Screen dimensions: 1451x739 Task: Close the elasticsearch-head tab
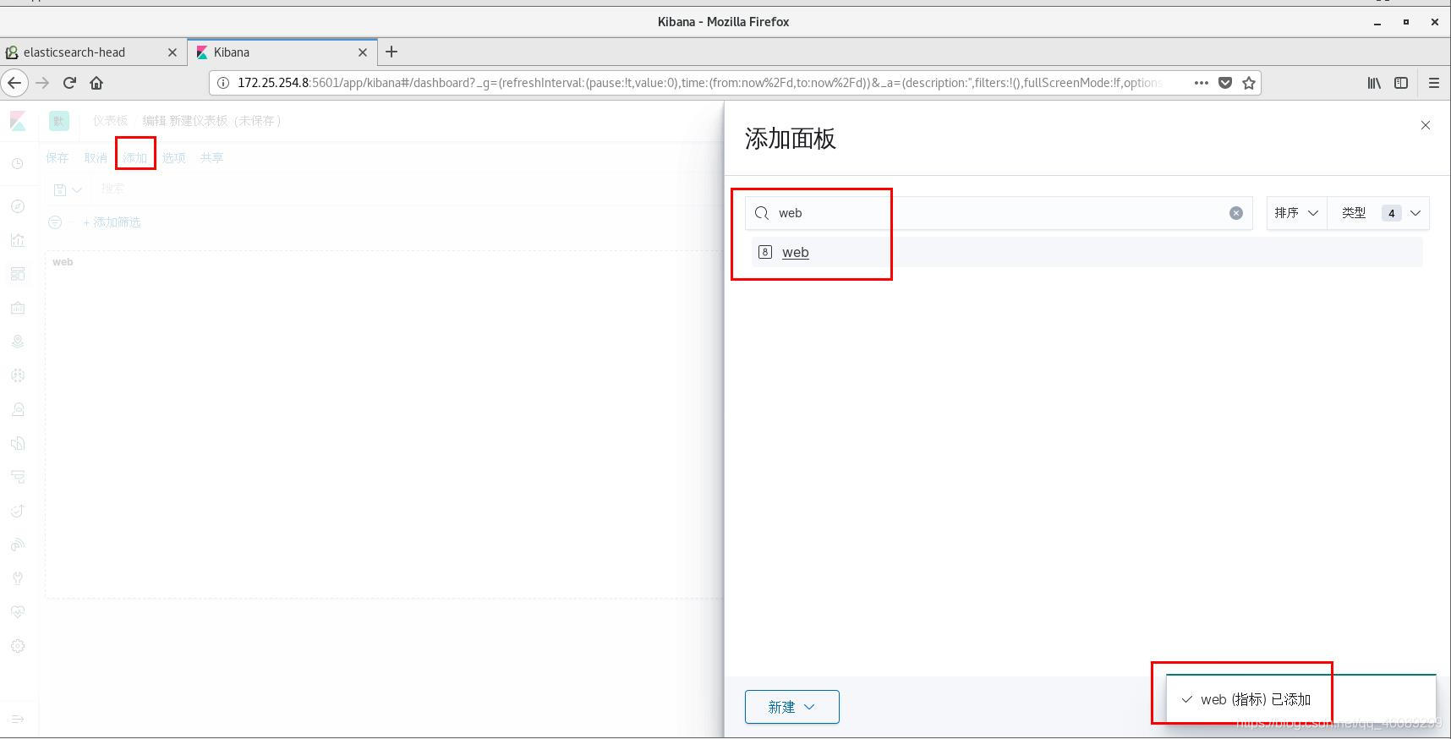pyautogui.click(x=172, y=52)
